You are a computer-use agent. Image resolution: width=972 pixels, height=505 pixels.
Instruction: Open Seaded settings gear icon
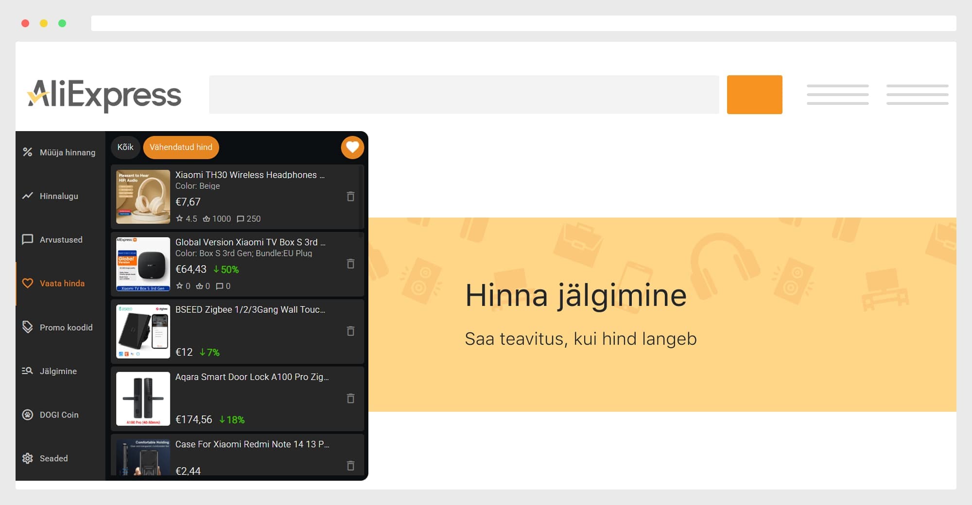28,458
